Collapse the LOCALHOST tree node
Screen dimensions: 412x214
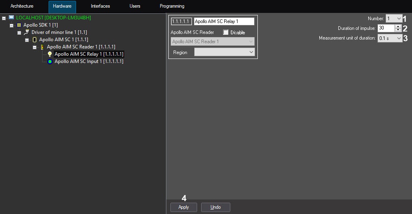coord(4,18)
